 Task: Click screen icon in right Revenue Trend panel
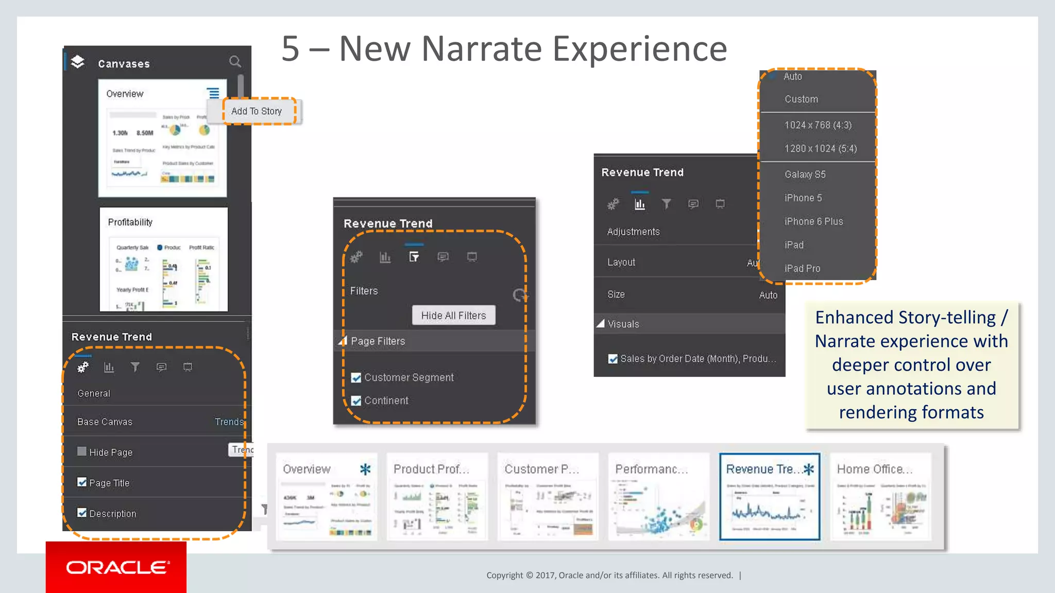click(x=720, y=204)
